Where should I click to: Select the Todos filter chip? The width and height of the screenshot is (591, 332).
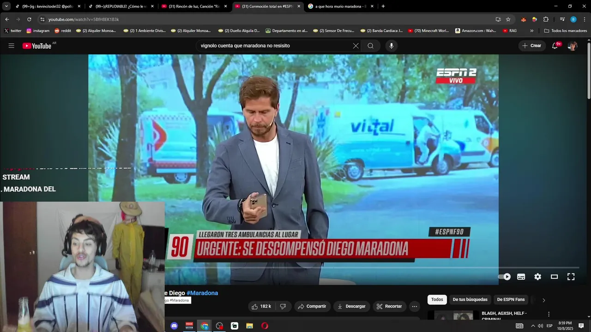pyautogui.click(x=437, y=300)
